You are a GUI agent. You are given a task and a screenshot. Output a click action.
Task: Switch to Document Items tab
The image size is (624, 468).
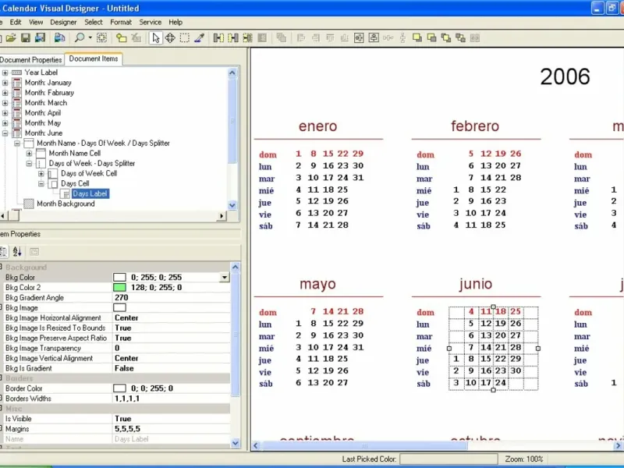94,59
